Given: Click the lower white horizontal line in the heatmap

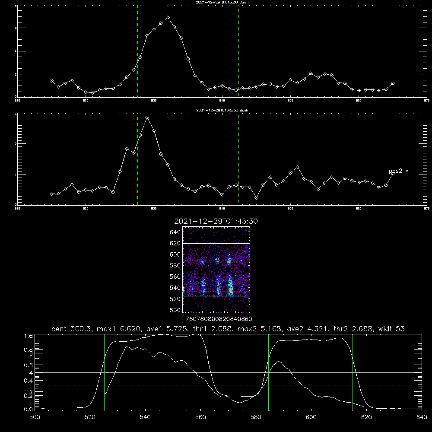Looking at the screenshot, I should 216,296.
